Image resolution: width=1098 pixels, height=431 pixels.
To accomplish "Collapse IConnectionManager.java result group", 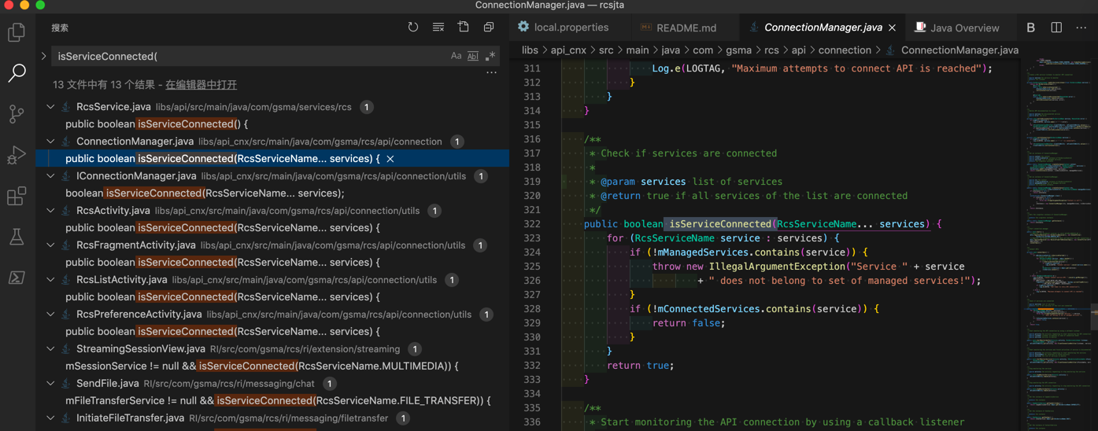I will click(50, 176).
